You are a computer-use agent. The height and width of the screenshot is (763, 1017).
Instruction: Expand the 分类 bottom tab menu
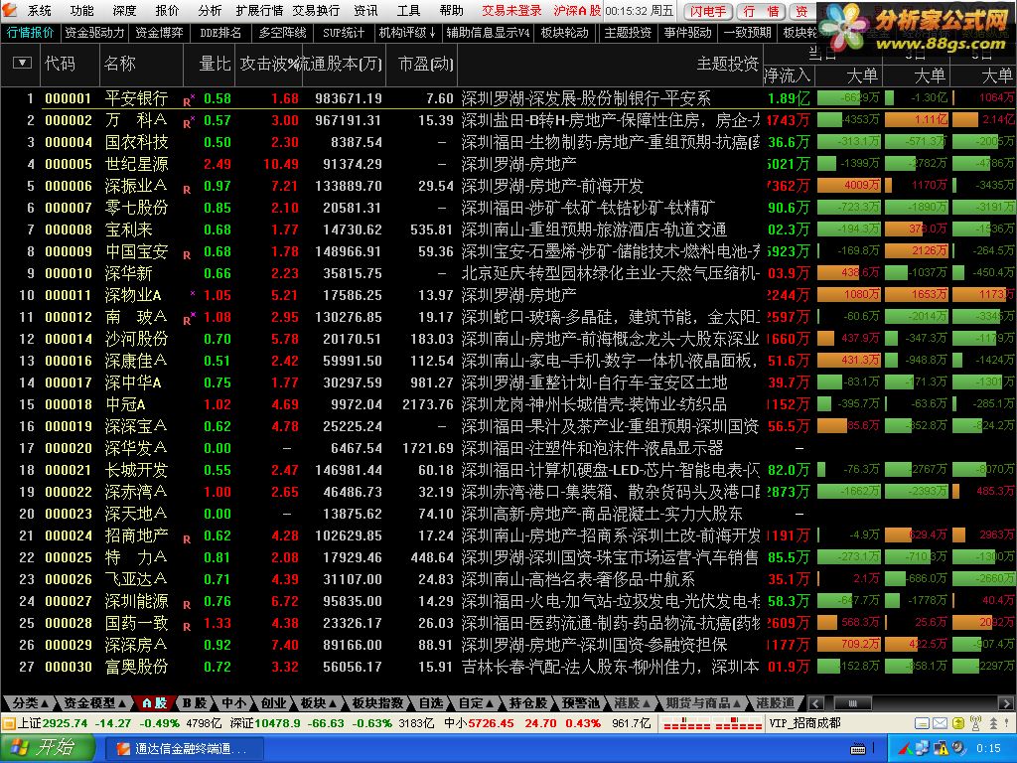tap(30, 702)
